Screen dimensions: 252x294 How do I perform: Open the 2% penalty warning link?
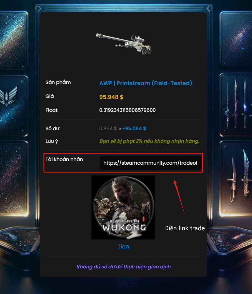(x=149, y=141)
